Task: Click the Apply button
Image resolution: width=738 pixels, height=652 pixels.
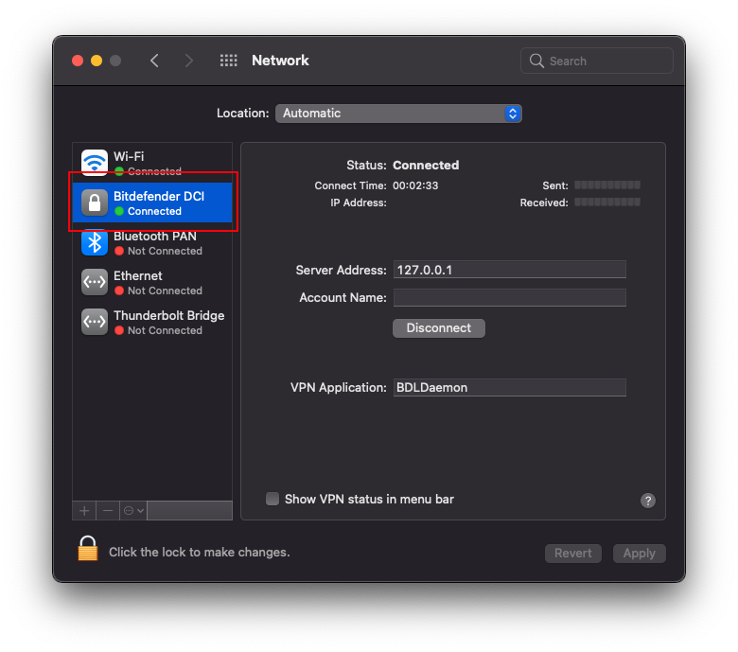Action: (x=639, y=554)
